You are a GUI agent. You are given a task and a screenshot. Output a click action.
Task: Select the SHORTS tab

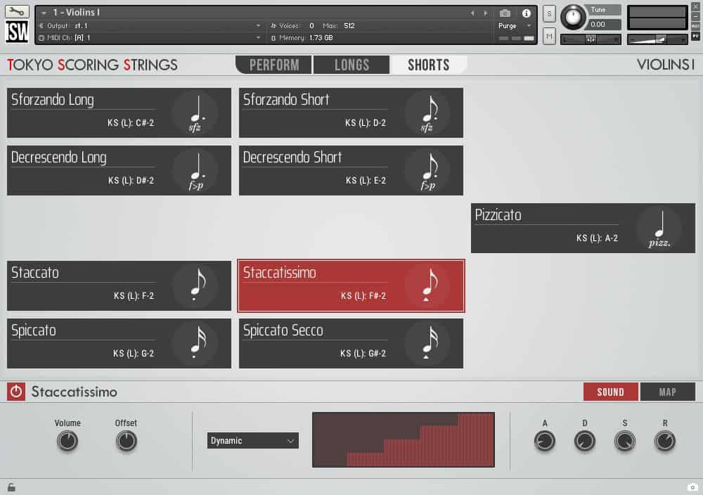pyautogui.click(x=429, y=65)
